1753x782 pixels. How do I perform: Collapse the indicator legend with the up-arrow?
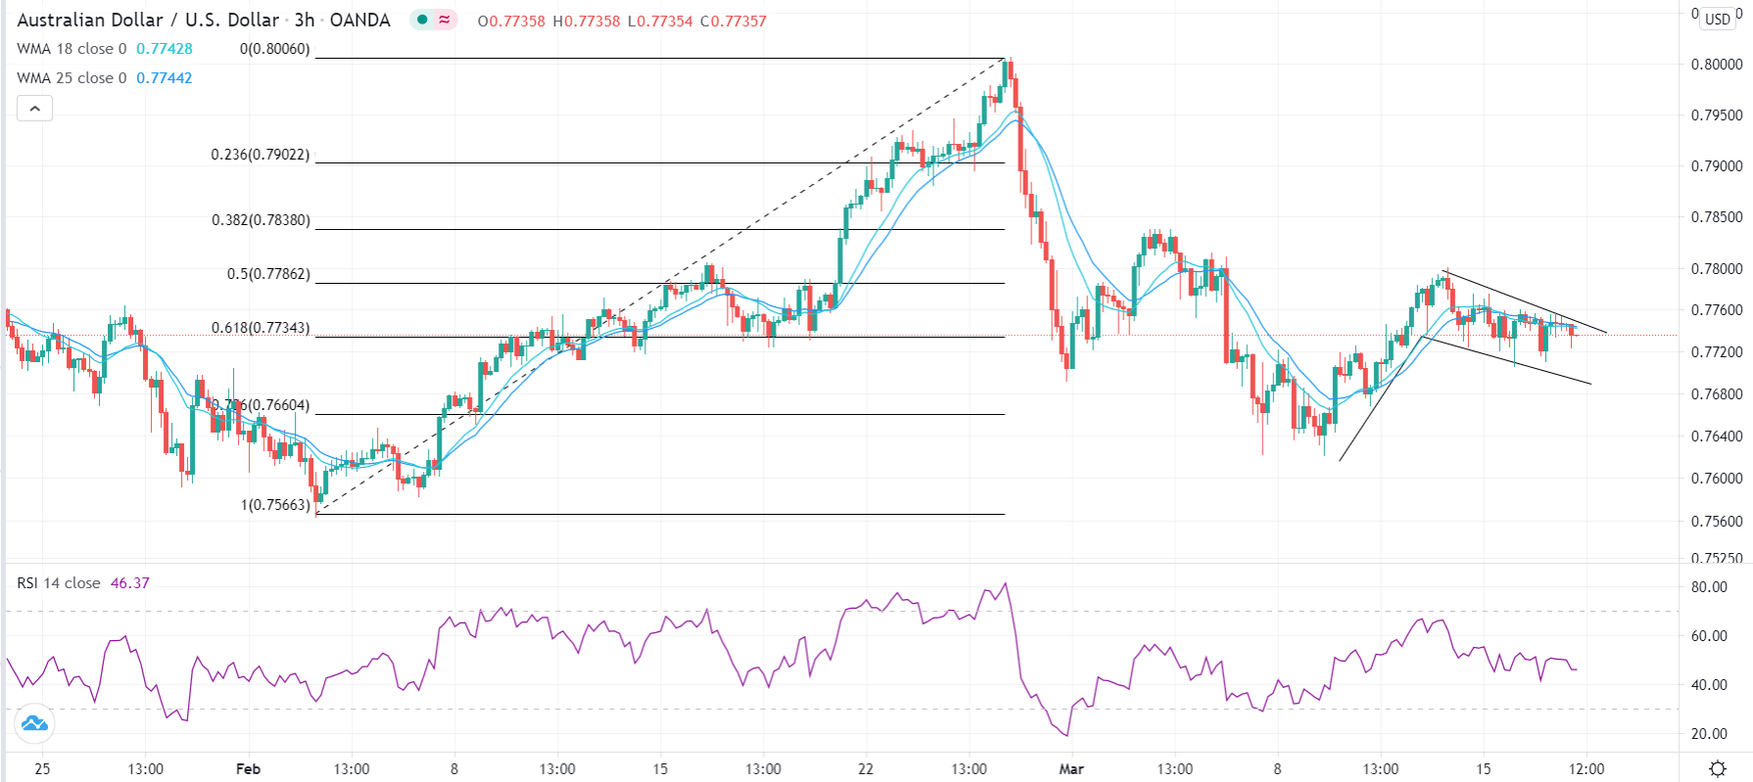34,108
